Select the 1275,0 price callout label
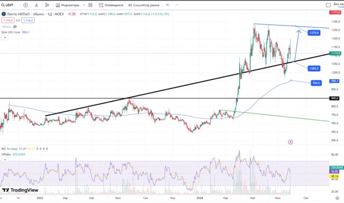Screen dimensions: 344x203 click(314, 33)
